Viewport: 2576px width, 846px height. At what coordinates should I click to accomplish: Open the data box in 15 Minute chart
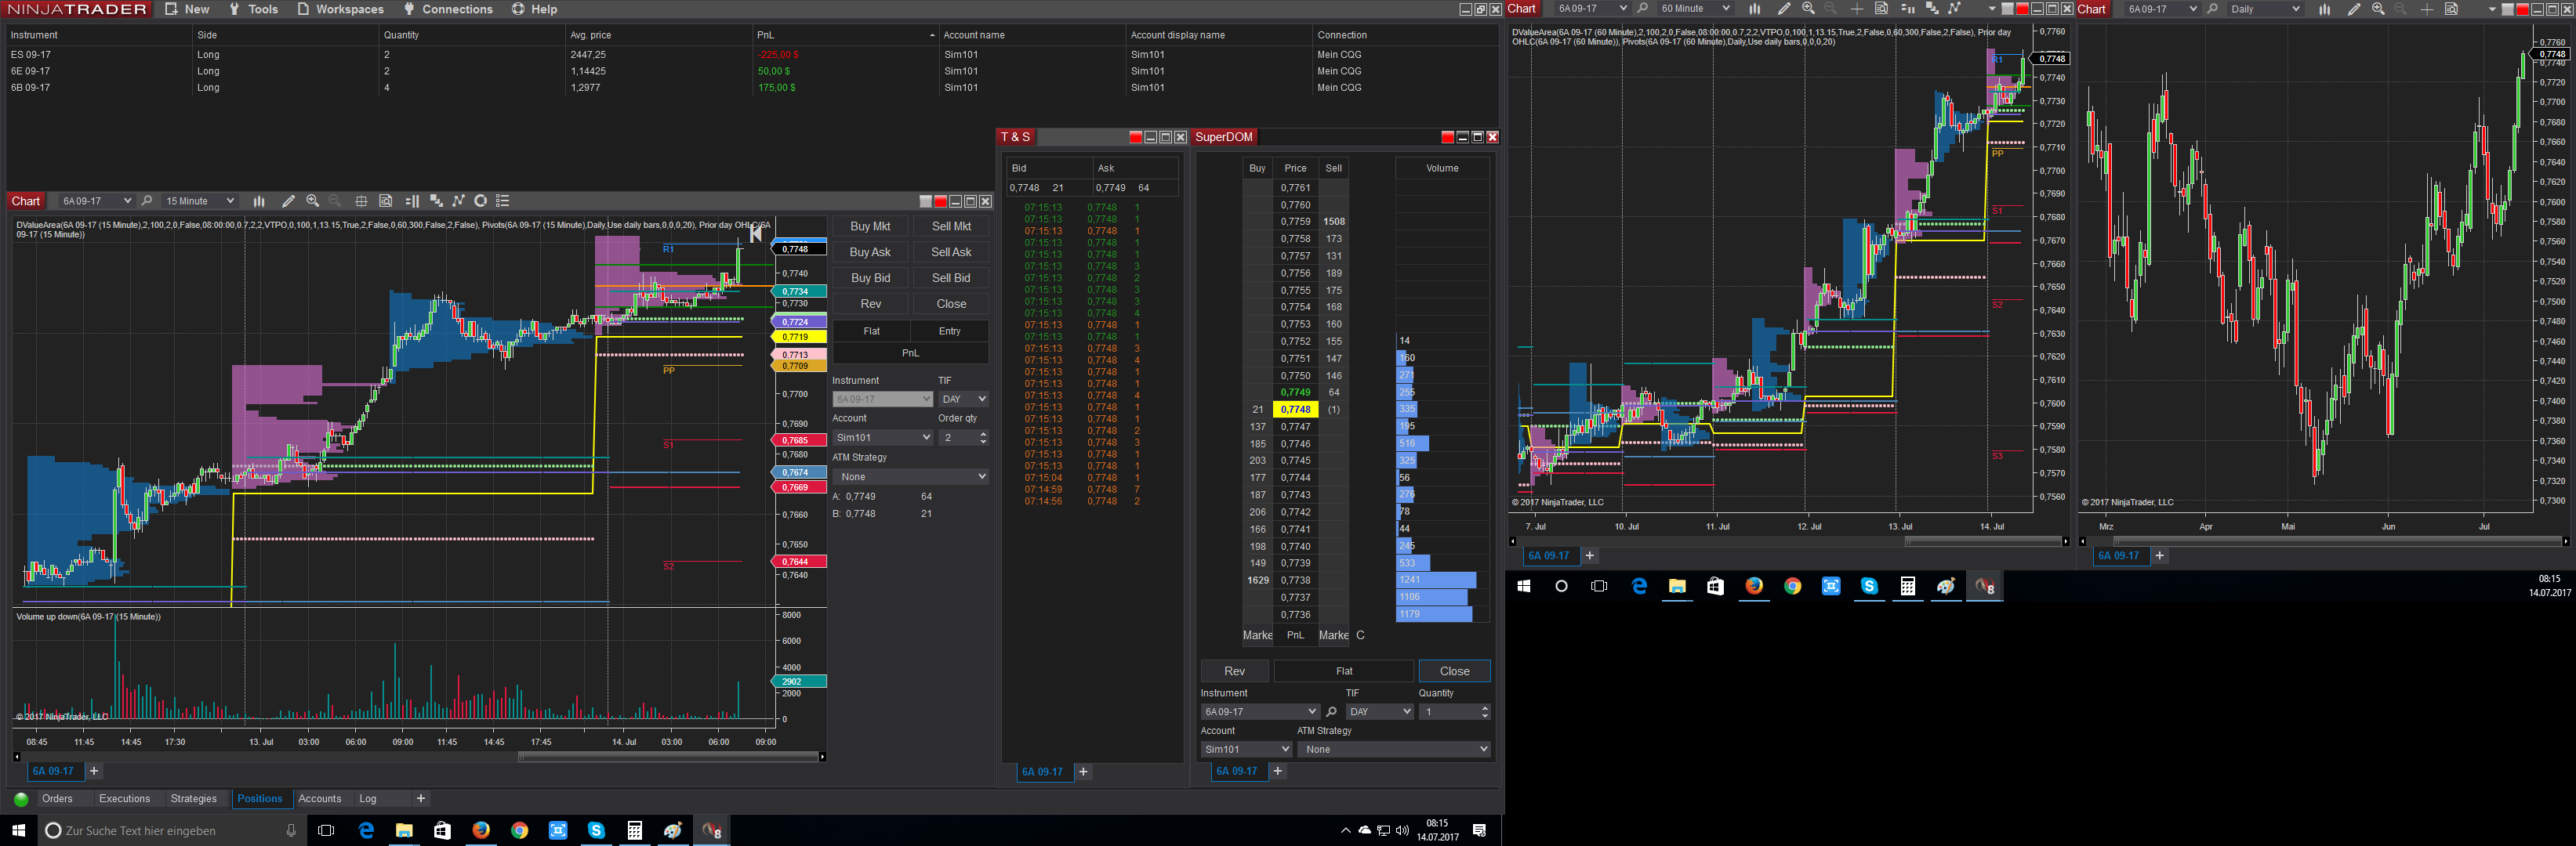pyautogui.click(x=386, y=201)
